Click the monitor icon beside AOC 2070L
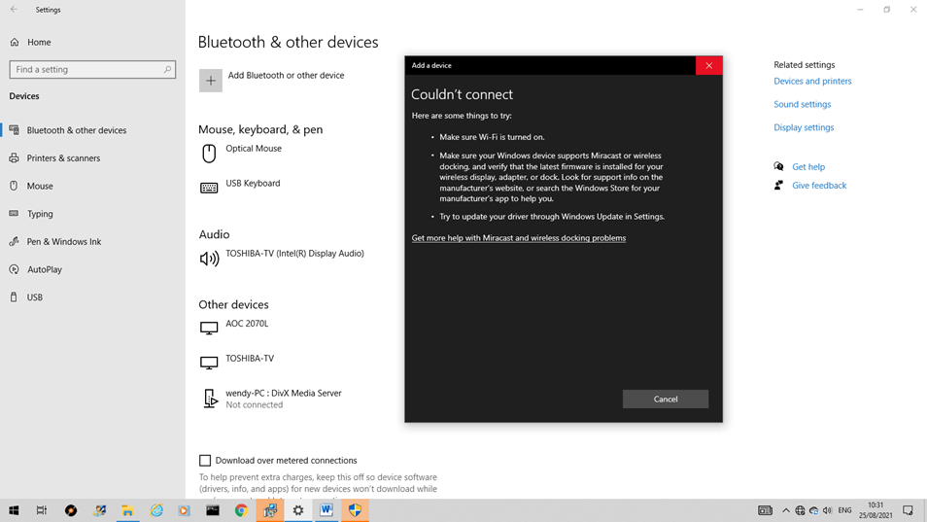 pyautogui.click(x=209, y=329)
